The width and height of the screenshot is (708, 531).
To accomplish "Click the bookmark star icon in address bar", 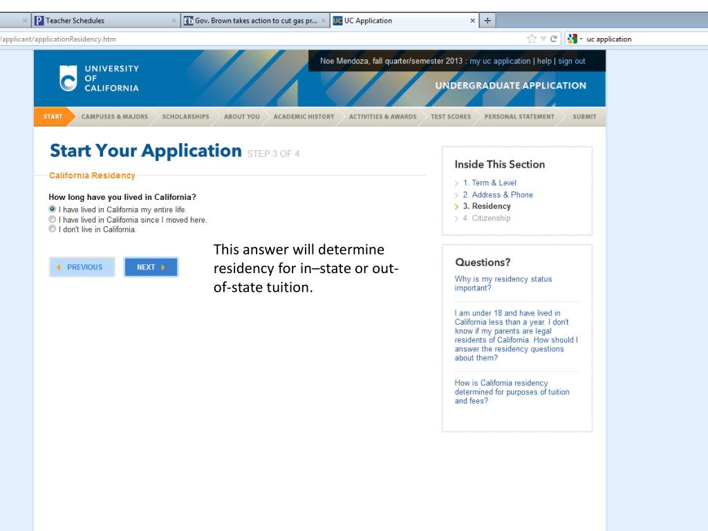I will (532, 39).
